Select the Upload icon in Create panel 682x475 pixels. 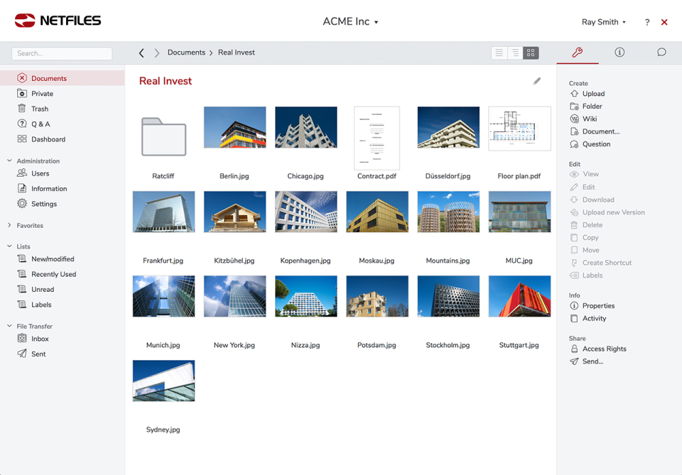coord(574,93)
